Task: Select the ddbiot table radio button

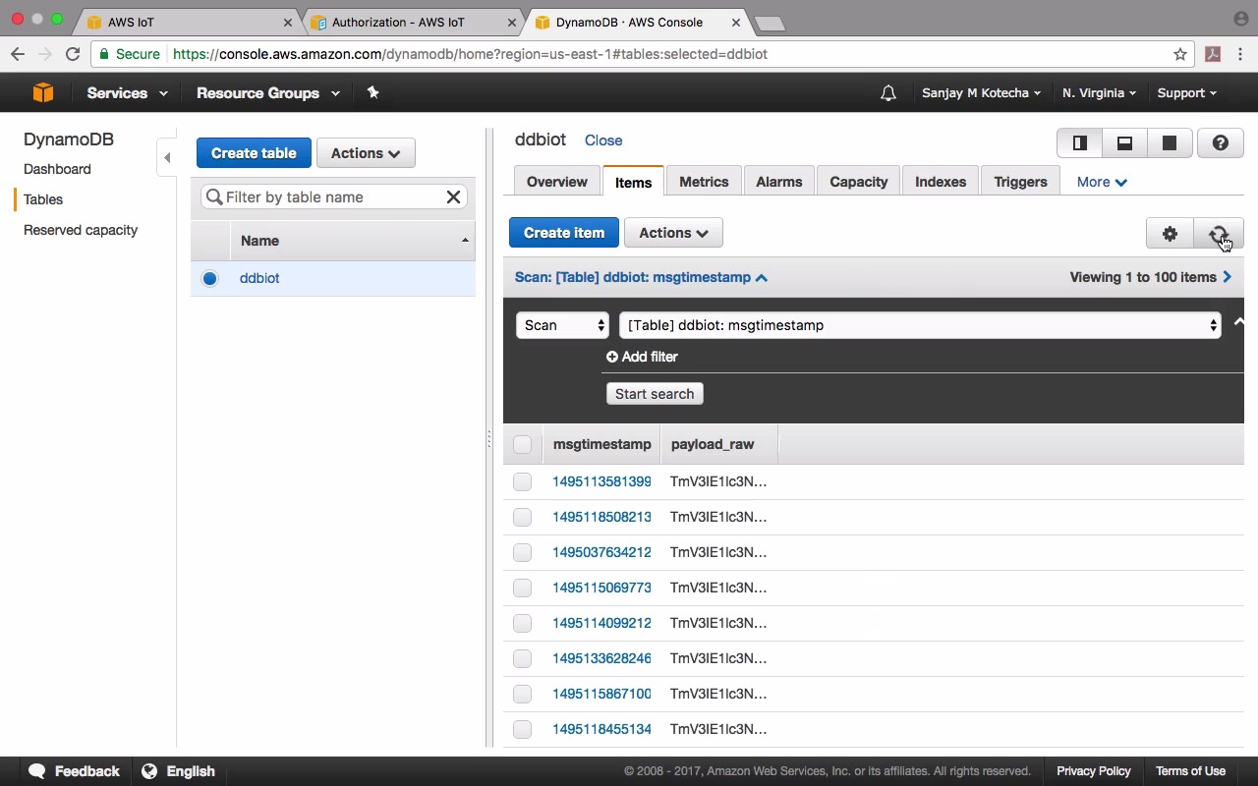Action: (x=209, y=278)
